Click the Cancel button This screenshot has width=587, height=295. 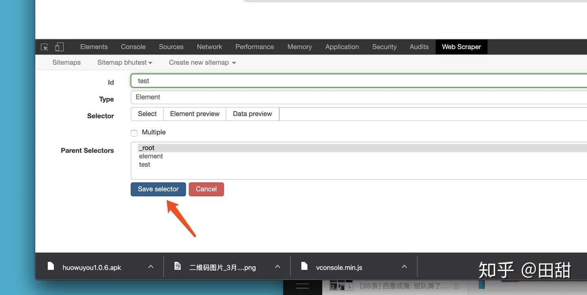pyautogui.click(x=206, y=188)
